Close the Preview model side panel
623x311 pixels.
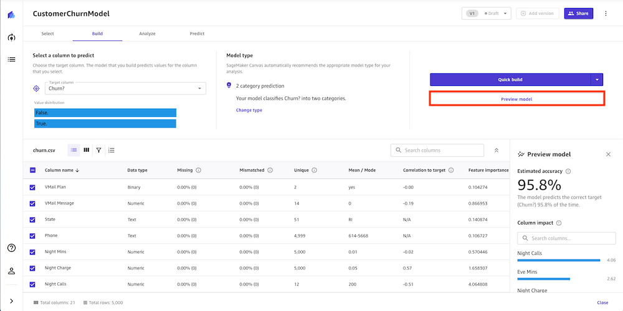click(x=608, y=154)
